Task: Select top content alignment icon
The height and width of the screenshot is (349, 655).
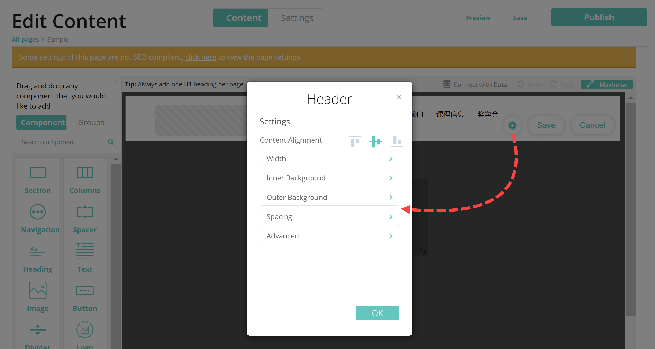Action: [355, 141]
